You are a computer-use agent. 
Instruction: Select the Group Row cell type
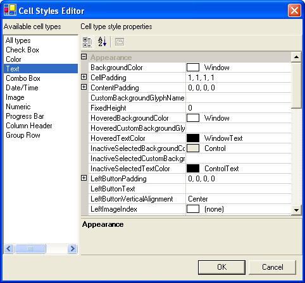point(40,135)
